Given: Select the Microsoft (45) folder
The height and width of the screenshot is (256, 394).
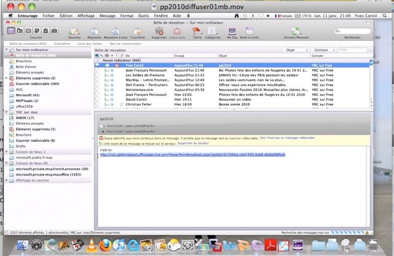Looking at the screenshot, I should point(28,95).
